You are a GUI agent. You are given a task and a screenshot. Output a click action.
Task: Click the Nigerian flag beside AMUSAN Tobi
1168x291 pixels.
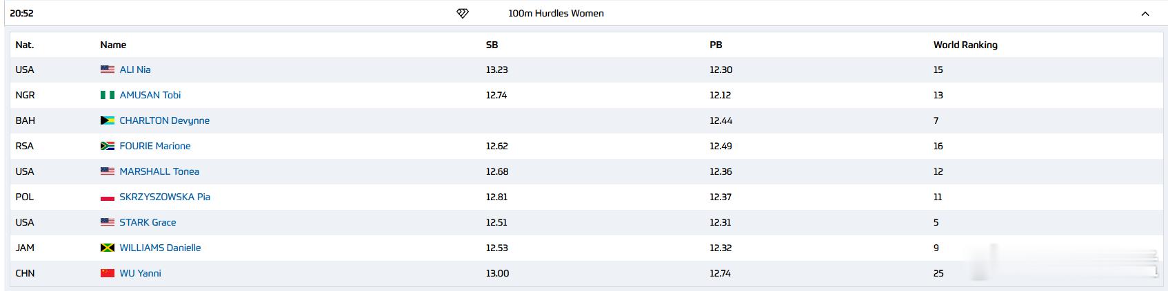108,95
